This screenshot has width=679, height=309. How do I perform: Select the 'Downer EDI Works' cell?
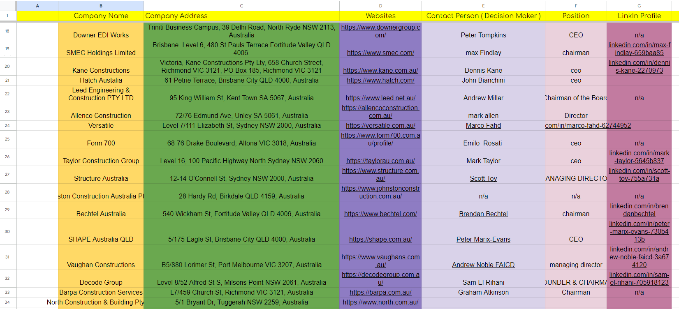coord(101,31)
